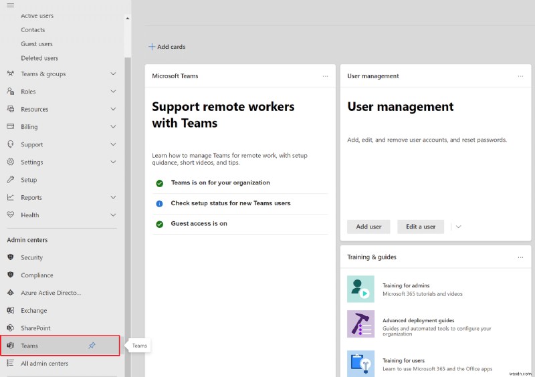Viewport: 535px width, 377px height.
Task: Click the hamburger navigation menu icon
Action: click(x=10, y=5)
